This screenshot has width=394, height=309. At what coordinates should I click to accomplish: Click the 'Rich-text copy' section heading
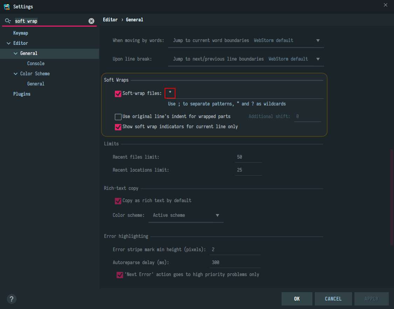click(121, 188)
